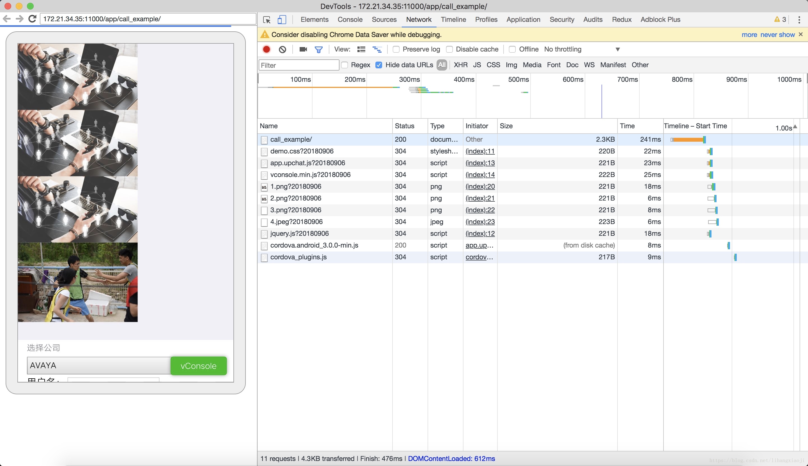The height and width of the screenshot is (466, 808).
Task: Open the No throttling dropdown
Action: pyautogui.click(x=582, y=49)
